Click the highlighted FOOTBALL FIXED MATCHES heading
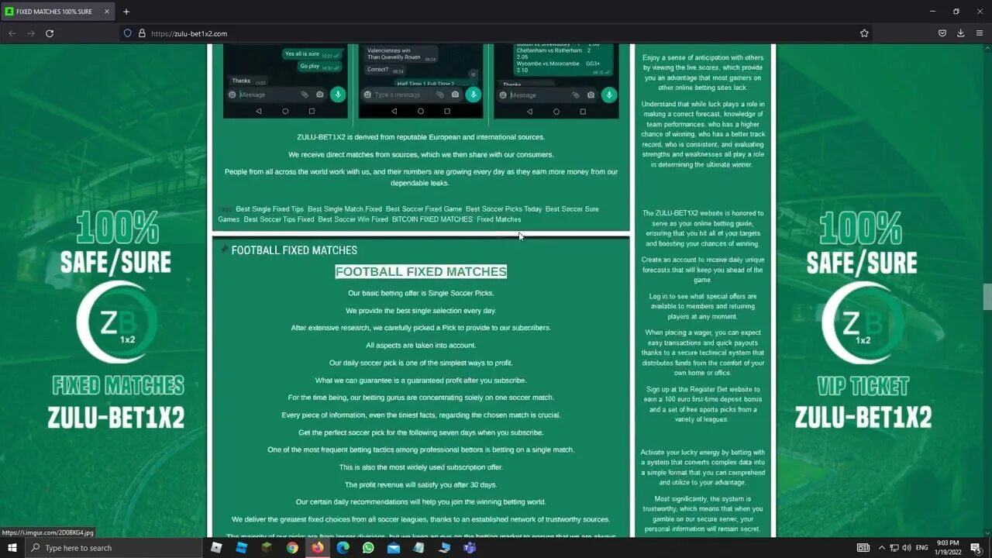Image resolution: width=992 pixels, height=558 pixels. click(x=421, y=271)
